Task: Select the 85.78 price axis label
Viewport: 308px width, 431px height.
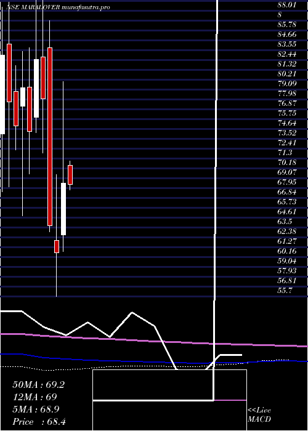Action: pos(287,25)
